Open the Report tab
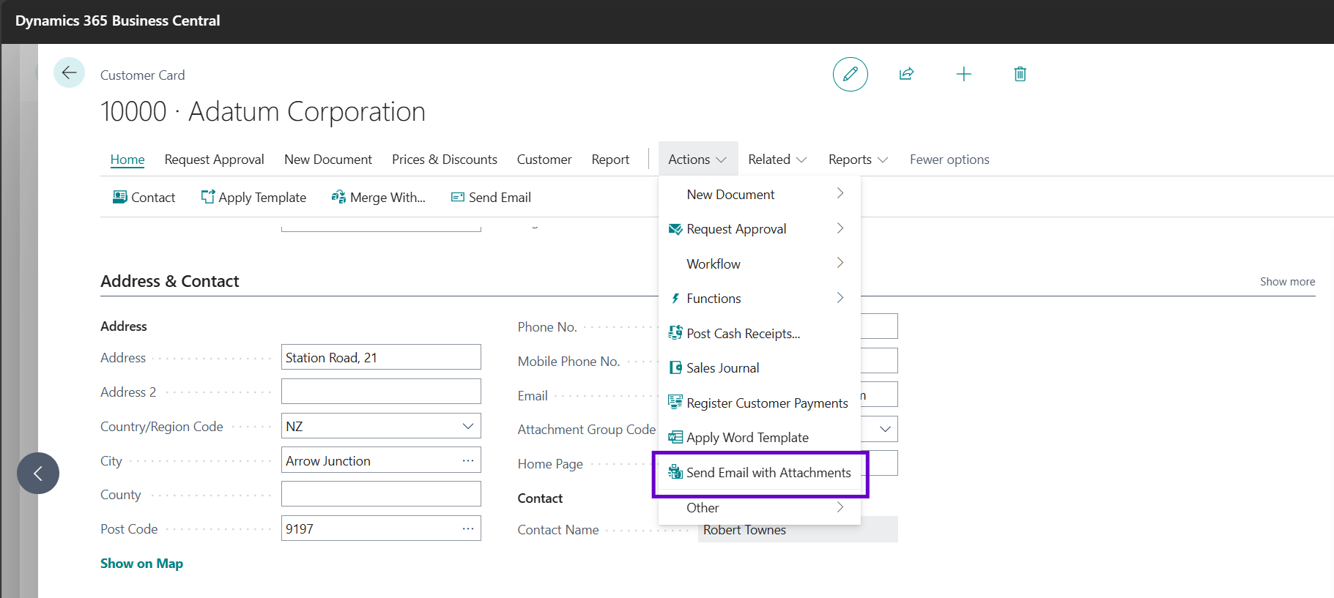Viewport: 1334px width, 598px height. click(x=610, y=160)
